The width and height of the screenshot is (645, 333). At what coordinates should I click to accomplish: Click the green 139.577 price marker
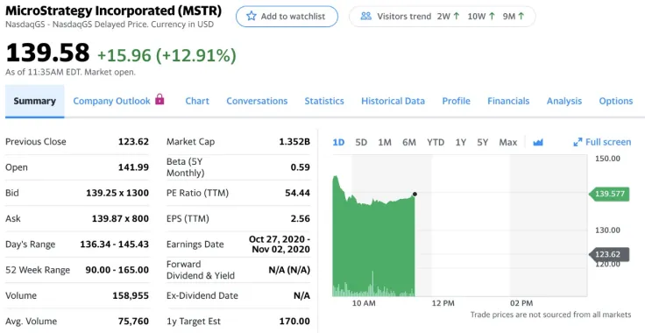click(x=609, y=194)
